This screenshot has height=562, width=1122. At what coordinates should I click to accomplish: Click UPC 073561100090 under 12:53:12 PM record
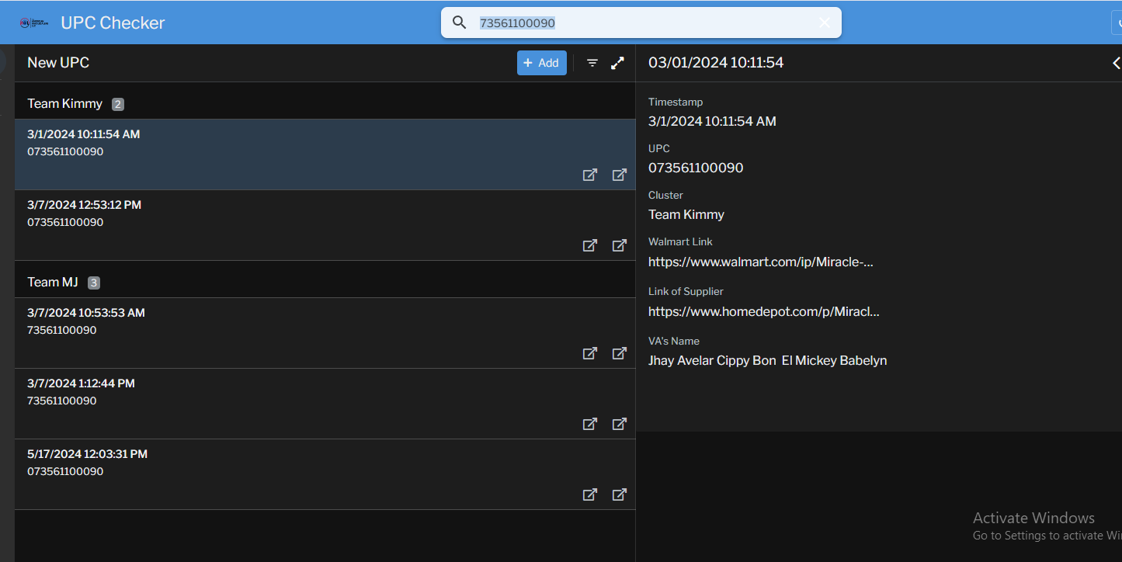click(x=65, y=222)
